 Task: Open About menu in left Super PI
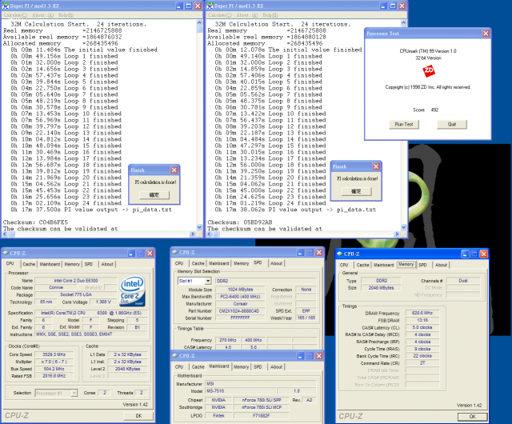(42, 15)
